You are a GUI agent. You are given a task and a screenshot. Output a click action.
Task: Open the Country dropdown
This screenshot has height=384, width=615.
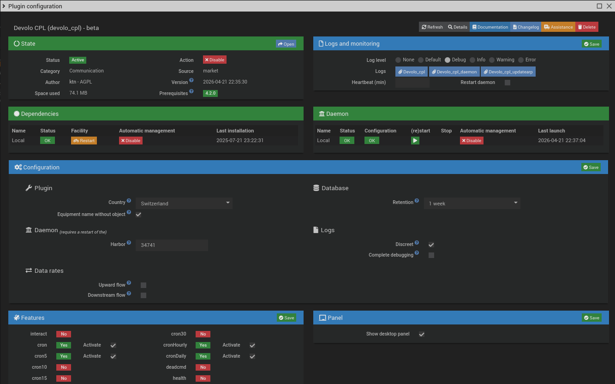tap(184, 203)
